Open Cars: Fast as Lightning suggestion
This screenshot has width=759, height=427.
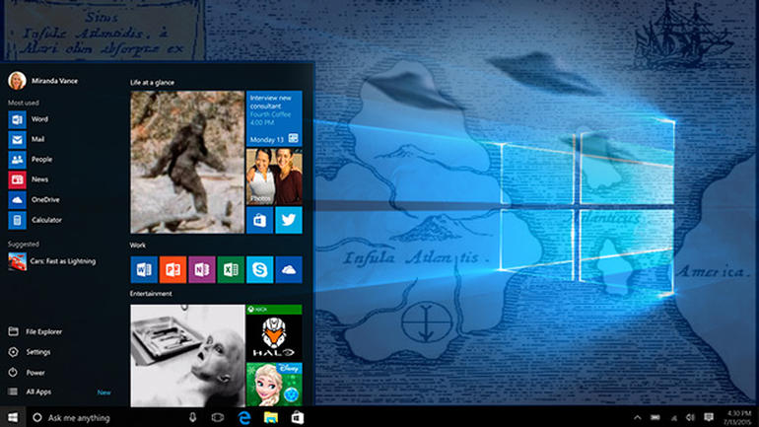(x=52, y=261)
